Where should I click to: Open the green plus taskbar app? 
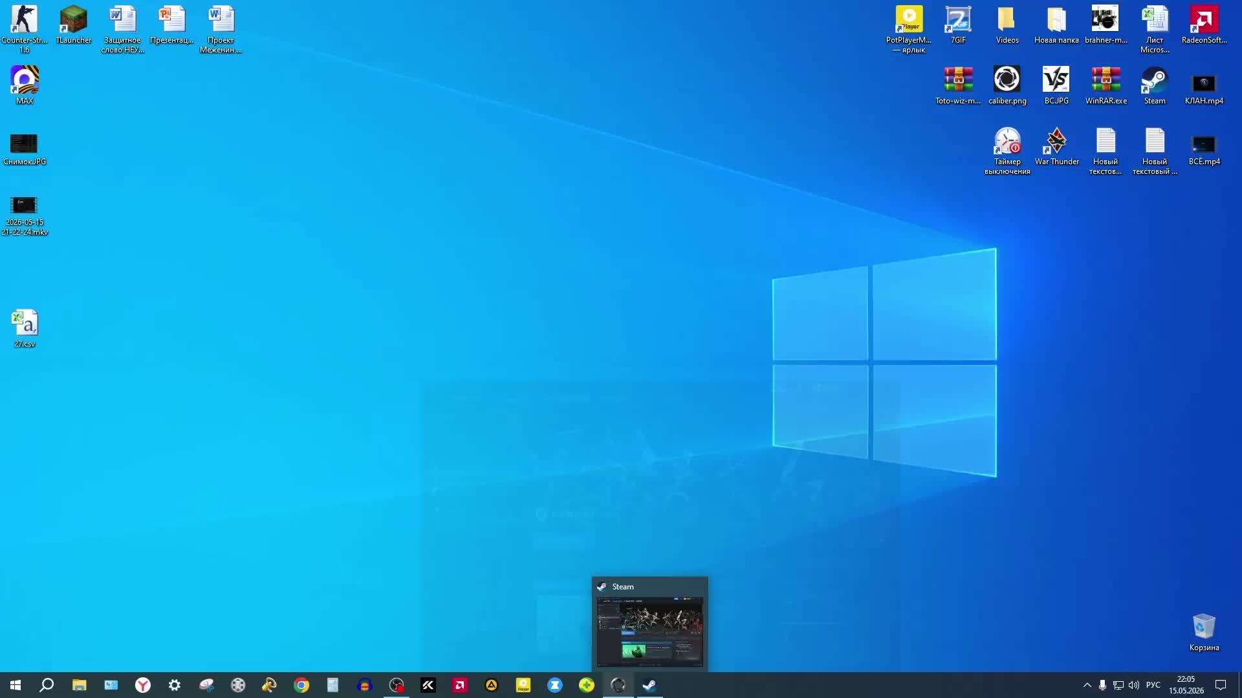587,685
